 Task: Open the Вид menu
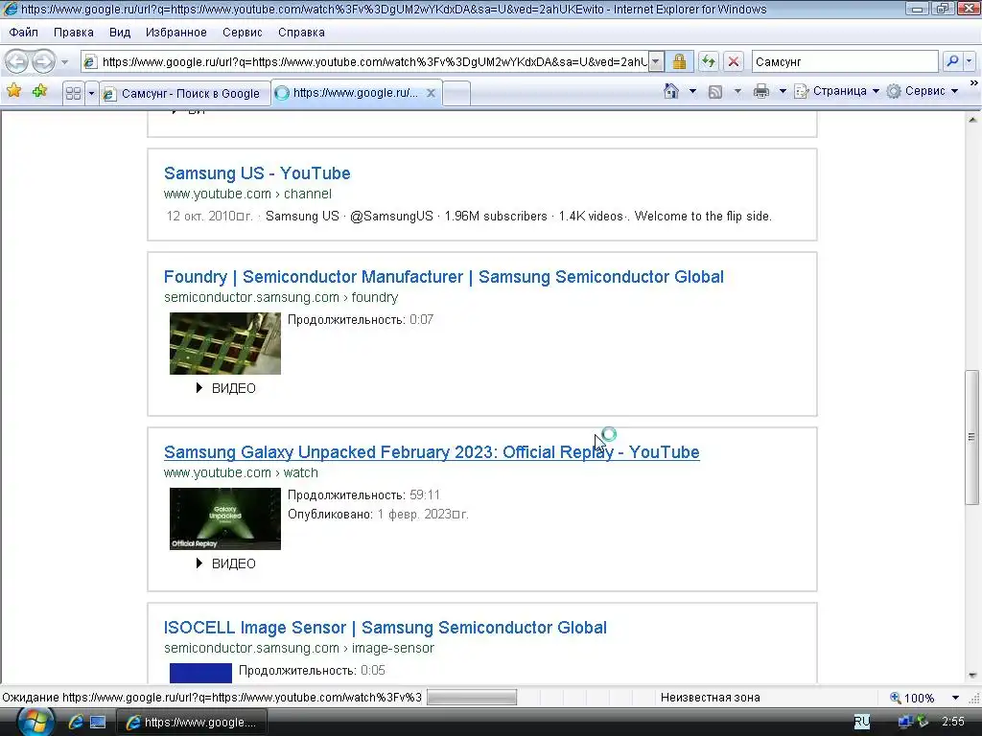click(x=120, y=32)
